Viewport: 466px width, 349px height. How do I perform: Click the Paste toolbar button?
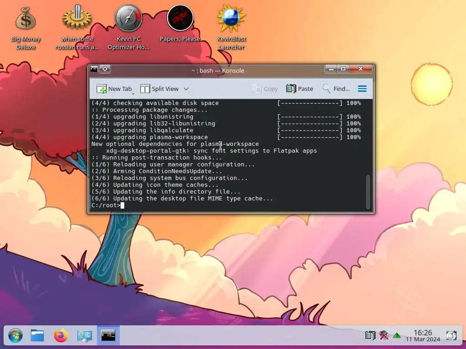299,89
